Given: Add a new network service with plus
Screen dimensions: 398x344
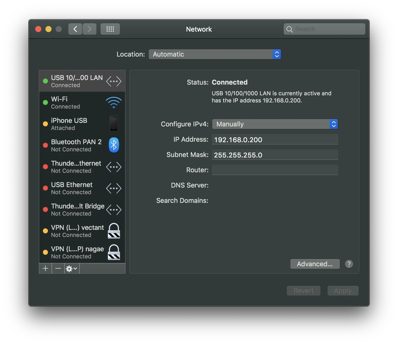Looking at the screenshot, I should [45, 269].
